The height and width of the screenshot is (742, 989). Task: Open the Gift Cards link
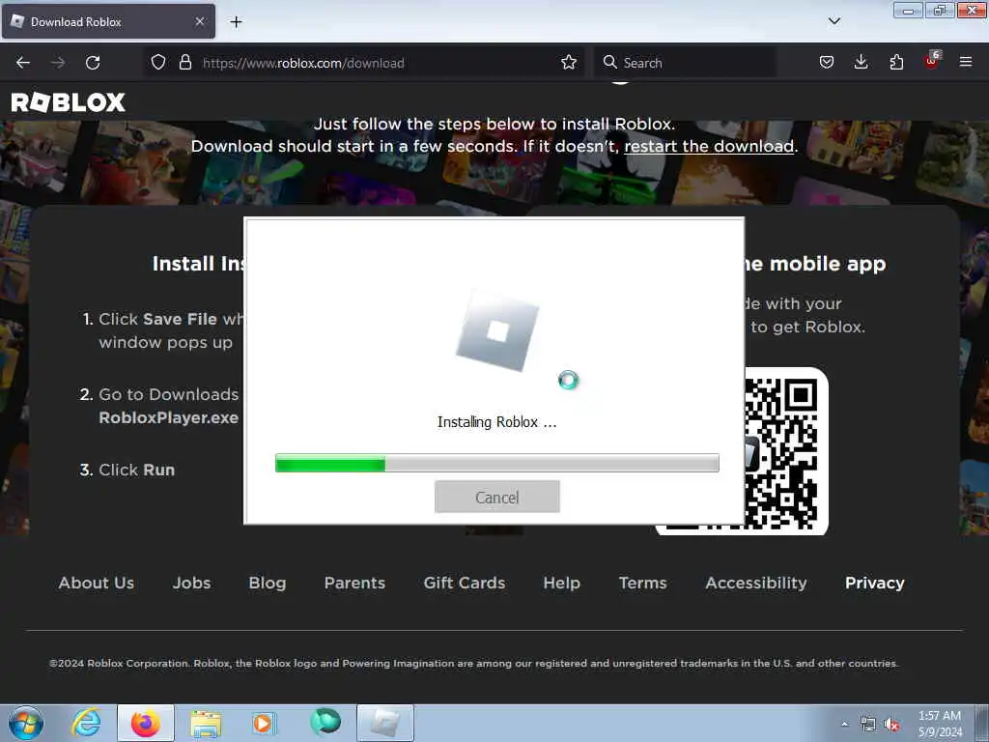pos(465,583)
